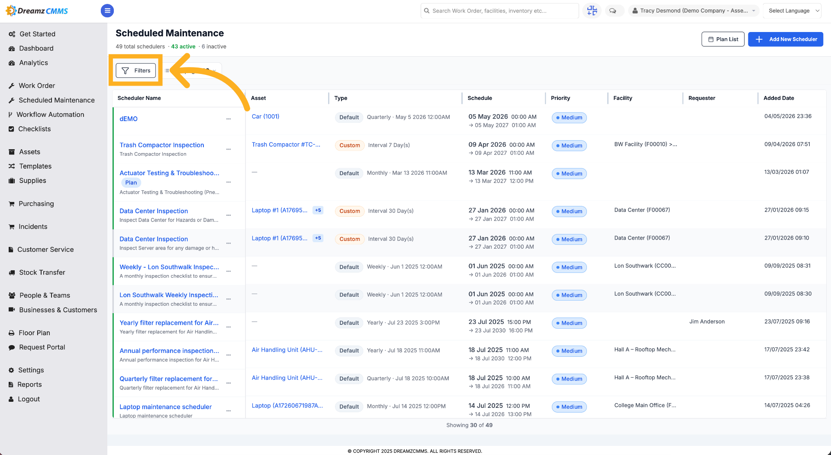
Task: Click the '43 active' count text
Action: [183, 47]
